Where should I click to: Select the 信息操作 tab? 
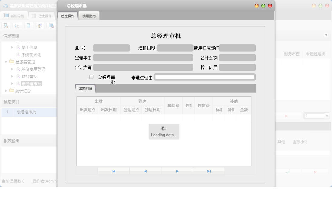coord(67,15)
